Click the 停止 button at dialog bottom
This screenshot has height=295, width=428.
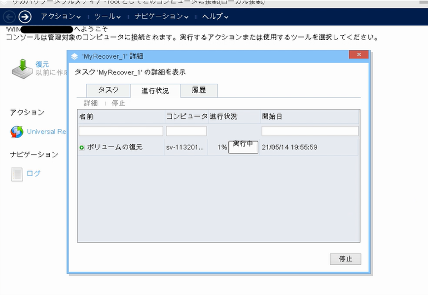[346, 259]
